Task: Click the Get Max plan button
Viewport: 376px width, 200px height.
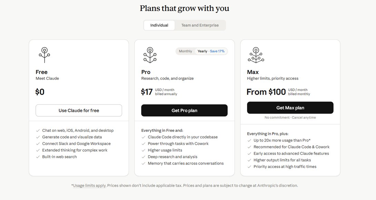Action: pos(290,108)
